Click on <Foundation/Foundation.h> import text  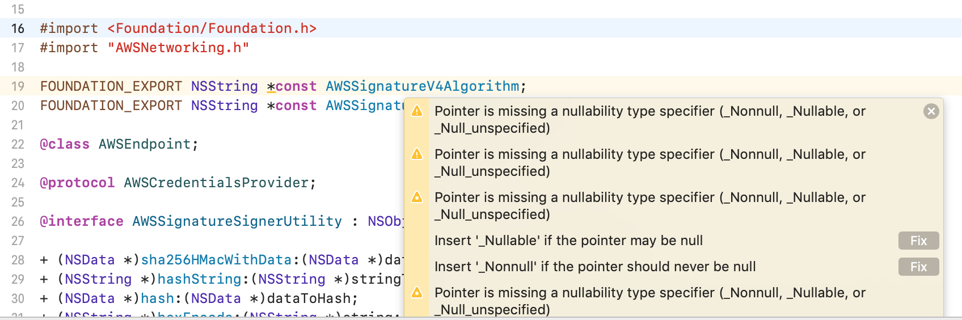pyautogui.click(x=212, y=28)
